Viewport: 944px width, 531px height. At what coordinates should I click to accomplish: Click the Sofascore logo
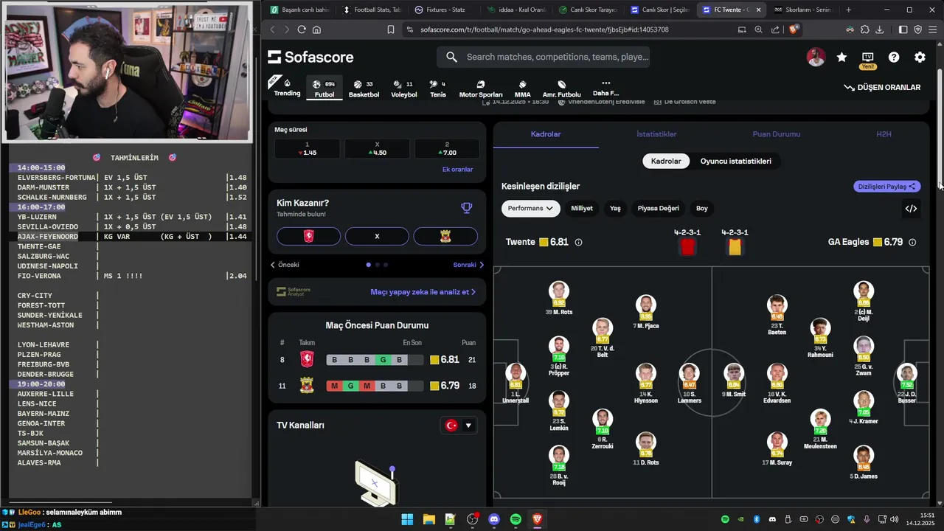coord(310,57)
